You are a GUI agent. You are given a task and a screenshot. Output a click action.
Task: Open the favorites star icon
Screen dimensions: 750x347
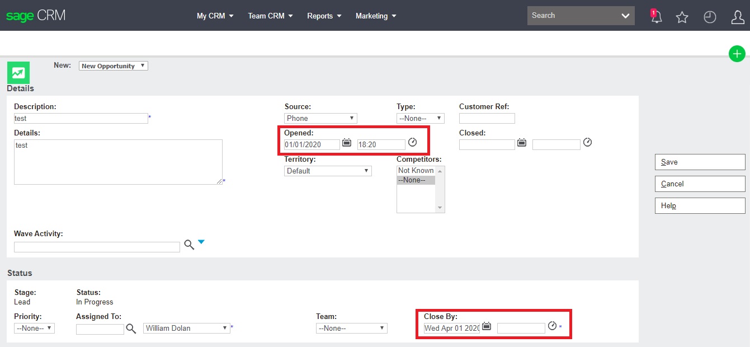pos(682,17)
